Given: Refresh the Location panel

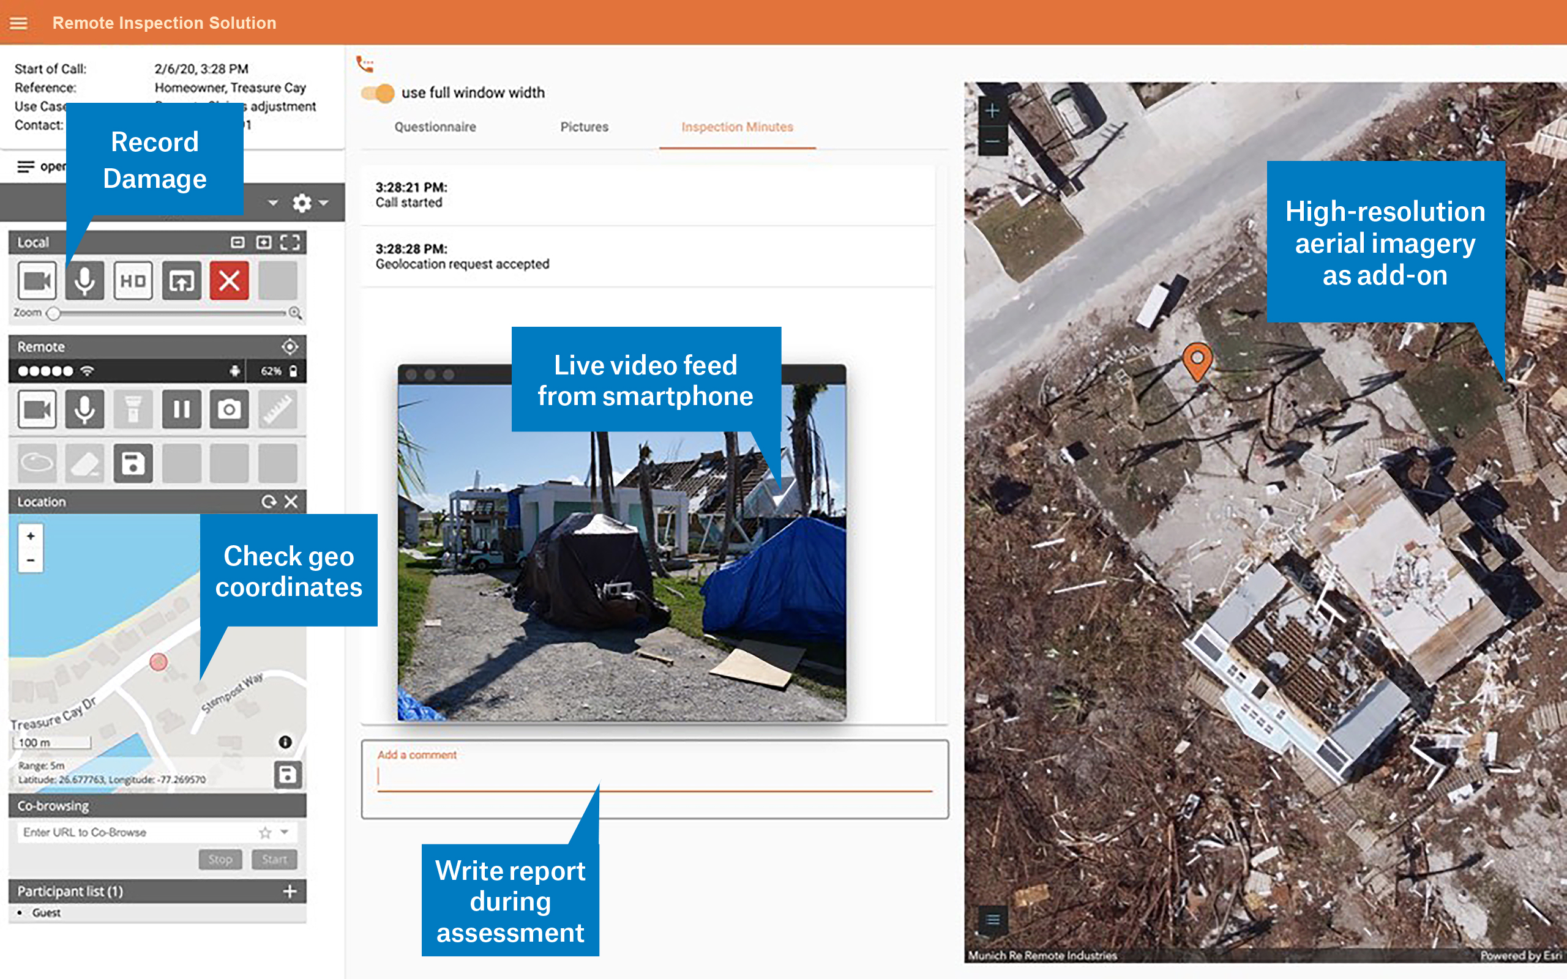Looking at the screenshot, I should pyautogui.click(x=268, y=502).
